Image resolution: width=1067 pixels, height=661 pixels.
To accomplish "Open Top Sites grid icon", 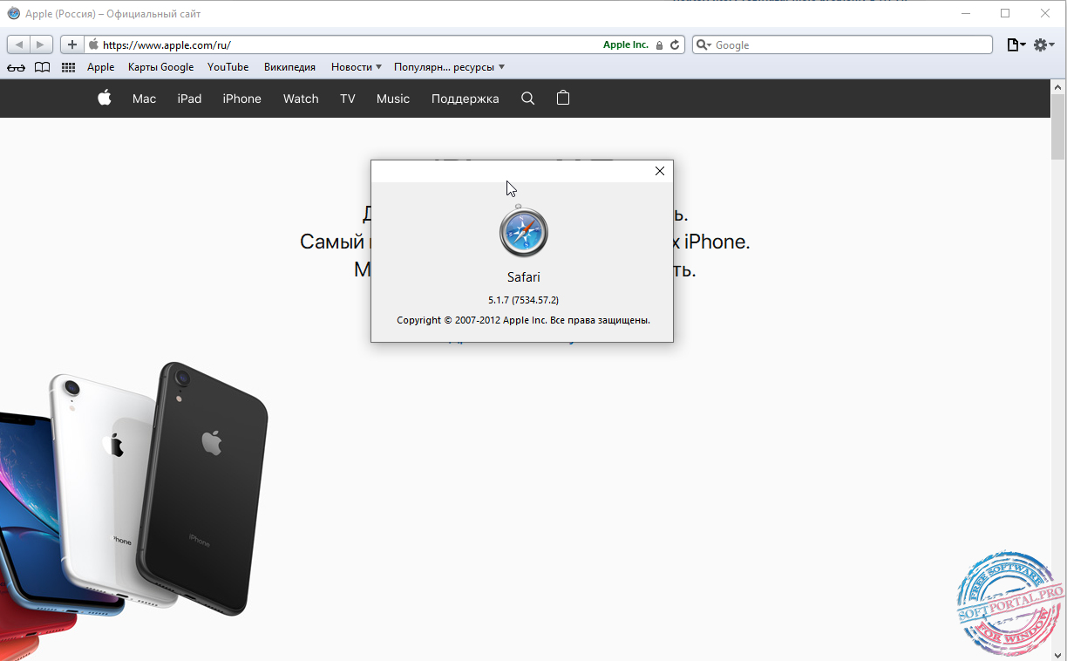I will pos(68,67).
